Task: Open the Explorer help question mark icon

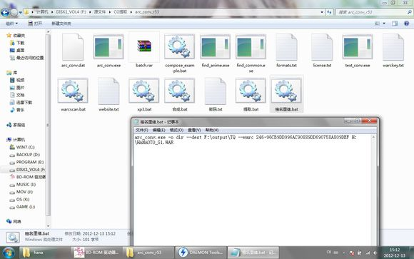Action: [x=406, y=24]
